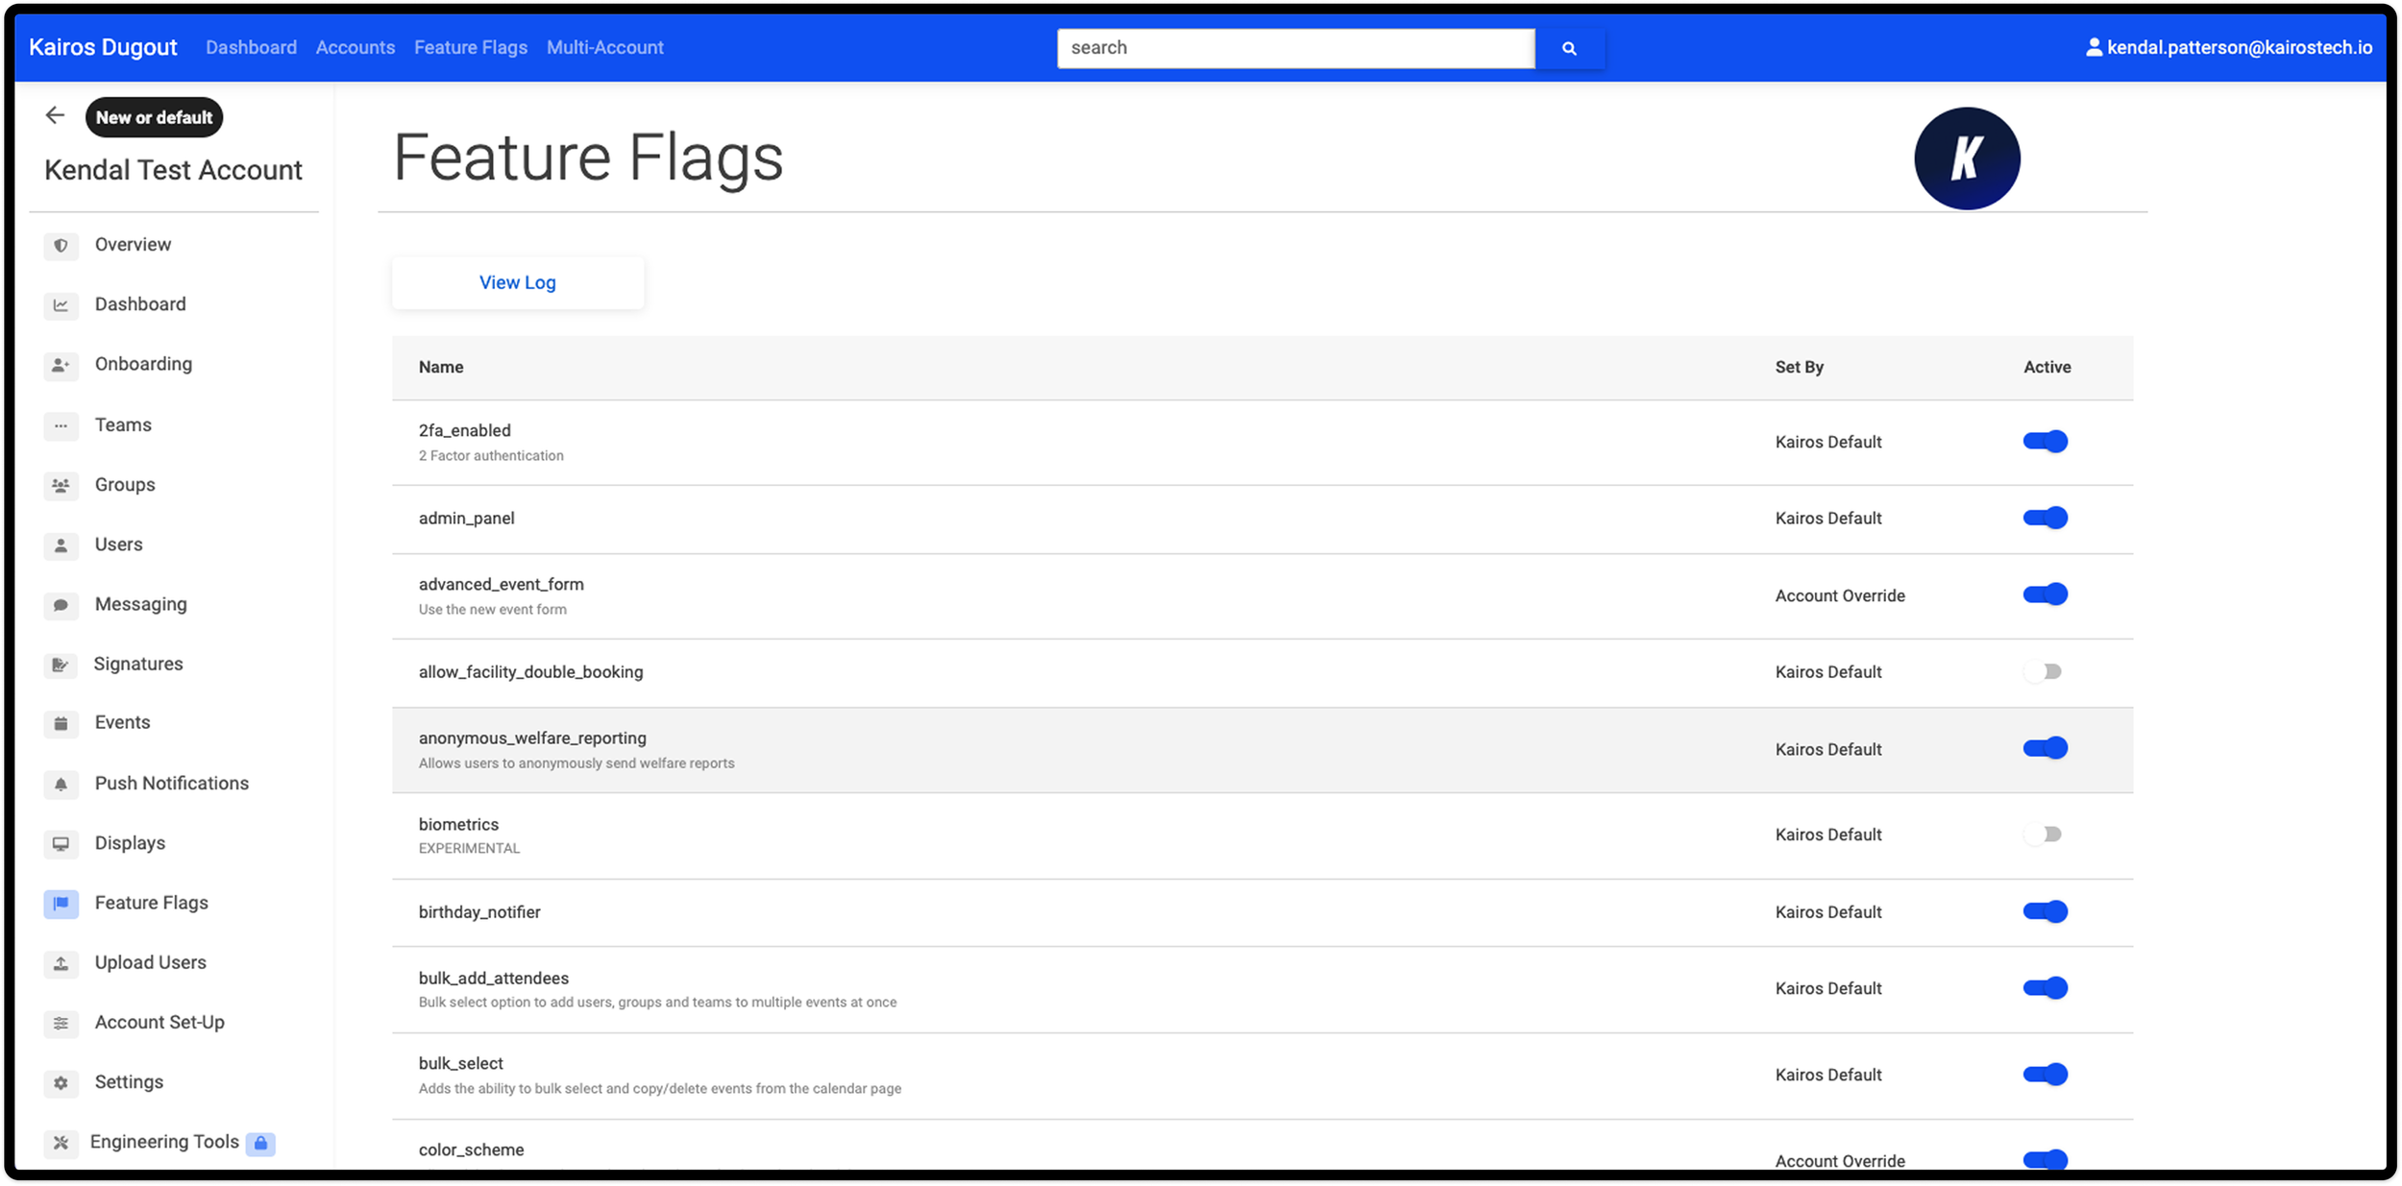The width and height of the screenshot is (2402, 1186).
Task: Disable the 2fa_enabled toggle
Action: pyautogui.click(x=2045, y=442)
